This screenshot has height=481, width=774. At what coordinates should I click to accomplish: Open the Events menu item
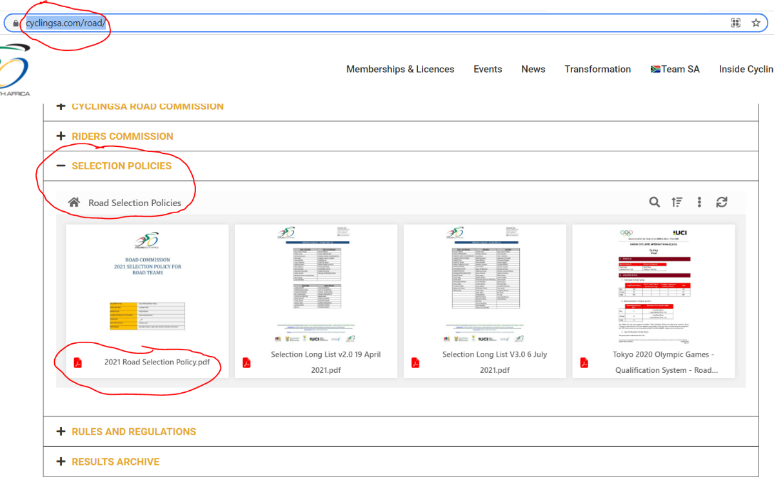click(x=488, y=70)
